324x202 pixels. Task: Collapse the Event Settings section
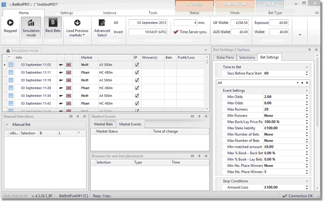(307, 90)
